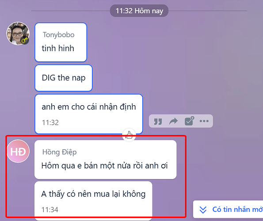Screen dimensions: 263x221
Task: Click the sender name Tonybobo
Action: coord(58,35)
